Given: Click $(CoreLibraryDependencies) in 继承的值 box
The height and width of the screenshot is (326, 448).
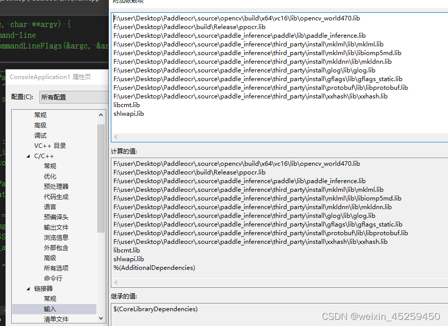Looking at the screenshot, I should (155, 309).
